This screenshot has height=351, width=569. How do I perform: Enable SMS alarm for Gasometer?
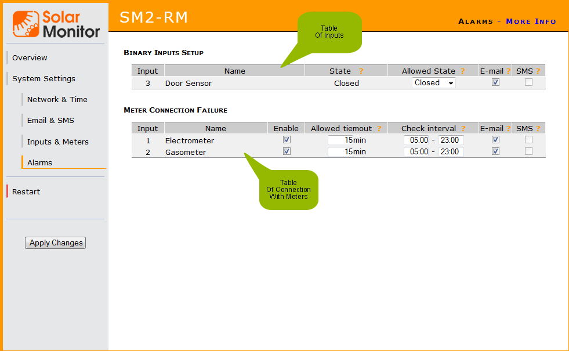pos(528,151)
